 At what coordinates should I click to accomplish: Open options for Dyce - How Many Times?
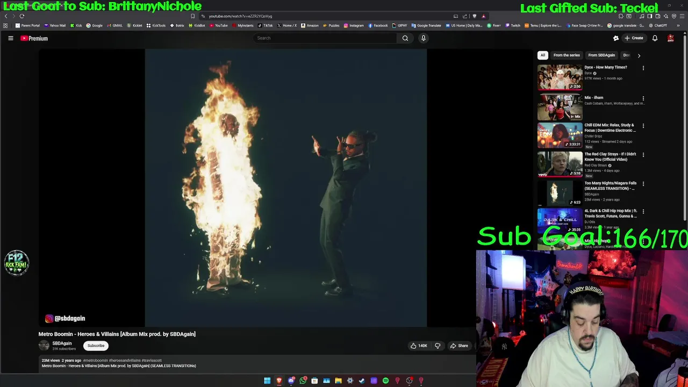point(643,68)
